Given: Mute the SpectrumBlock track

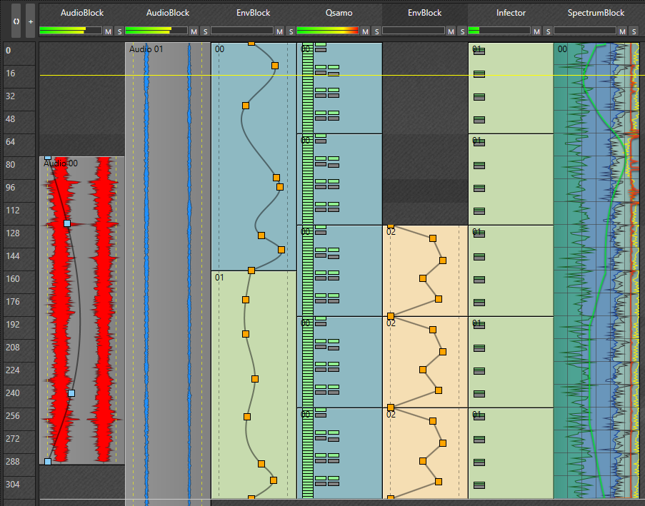Looking at the screenshot, I should click(x=622, y=31).
